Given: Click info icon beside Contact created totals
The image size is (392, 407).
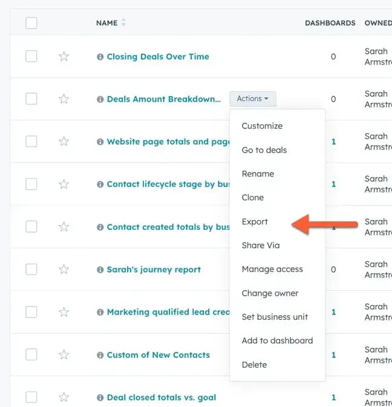Looking at the screenshot, I should click(100, 227).
